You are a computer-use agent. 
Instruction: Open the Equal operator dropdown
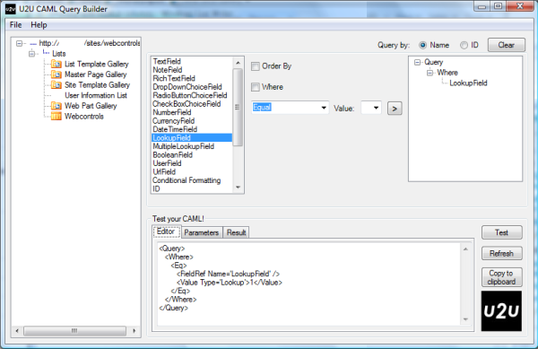pyautogui.click(x=324, y=108)
